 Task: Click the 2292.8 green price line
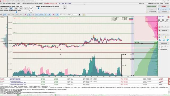73,23
